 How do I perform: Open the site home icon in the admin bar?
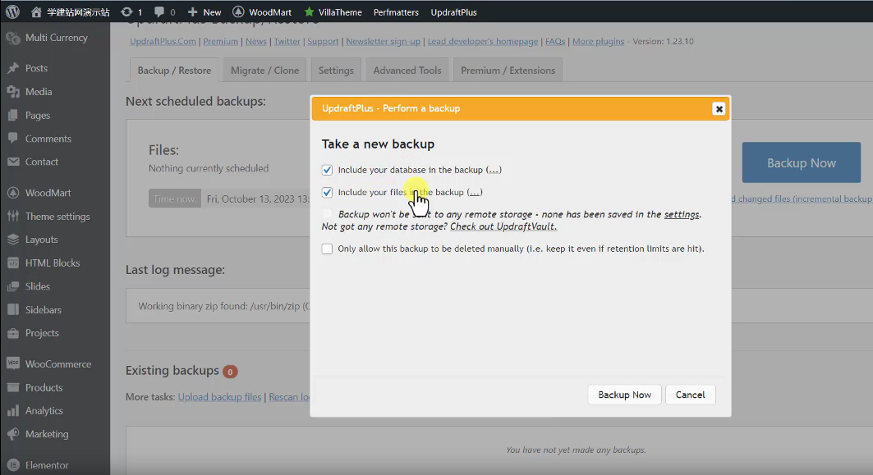pyautogui.click(x=36, y=11)
